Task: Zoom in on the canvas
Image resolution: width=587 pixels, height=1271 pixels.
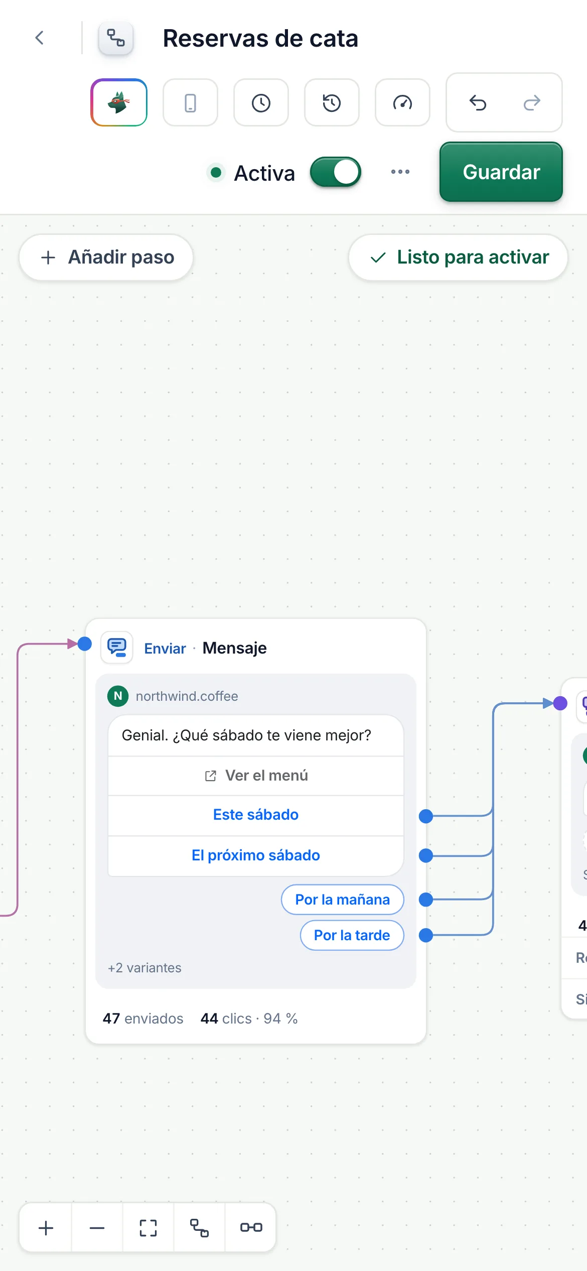Action: [x=46, y=1228]
